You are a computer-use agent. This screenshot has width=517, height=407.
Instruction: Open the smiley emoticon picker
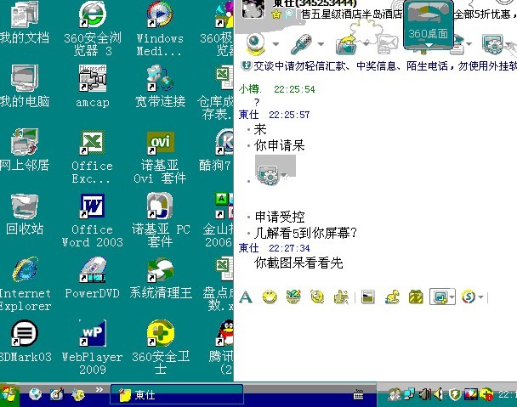[270, 297]
